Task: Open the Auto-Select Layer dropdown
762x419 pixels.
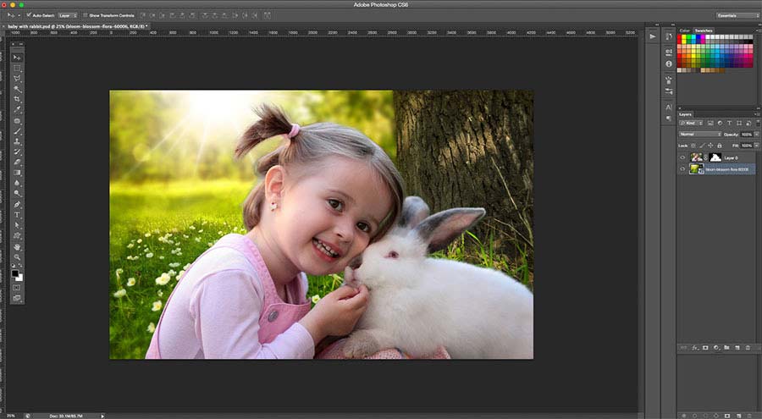Action: coord(68,15)
